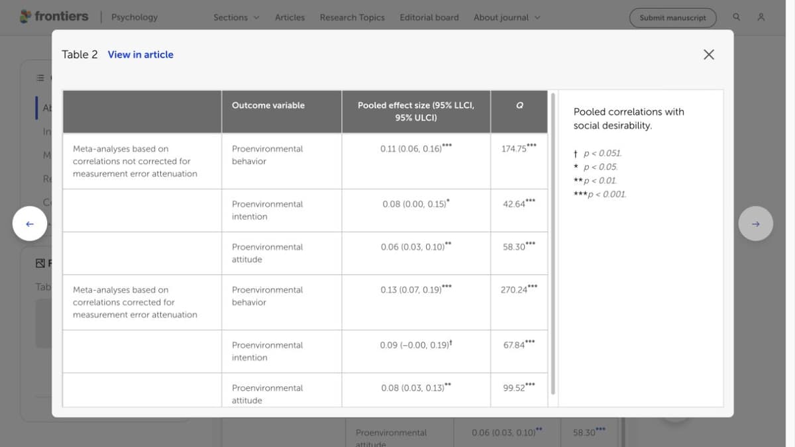Select the '***p < 0.001' footnote
The height and width of the screenshot is (447, 795).
pyautogui.click(x=600, y=194)
